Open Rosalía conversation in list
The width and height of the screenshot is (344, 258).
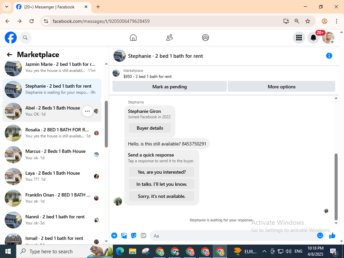click(x=52, y=133)
